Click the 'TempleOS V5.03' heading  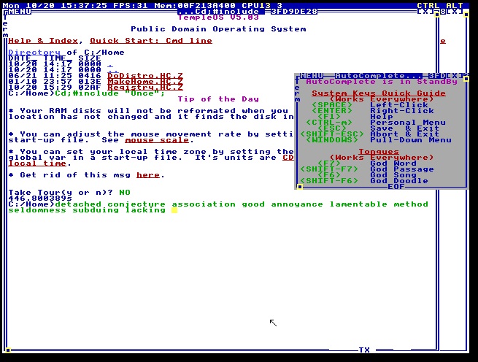coord(218,18)
